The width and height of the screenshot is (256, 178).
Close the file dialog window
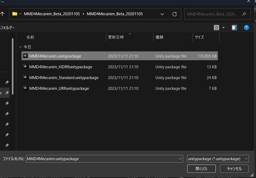click(x=248, y=1)
